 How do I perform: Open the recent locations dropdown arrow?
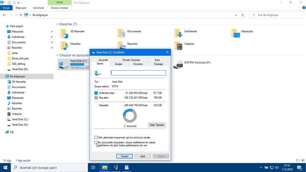(16, 15)
